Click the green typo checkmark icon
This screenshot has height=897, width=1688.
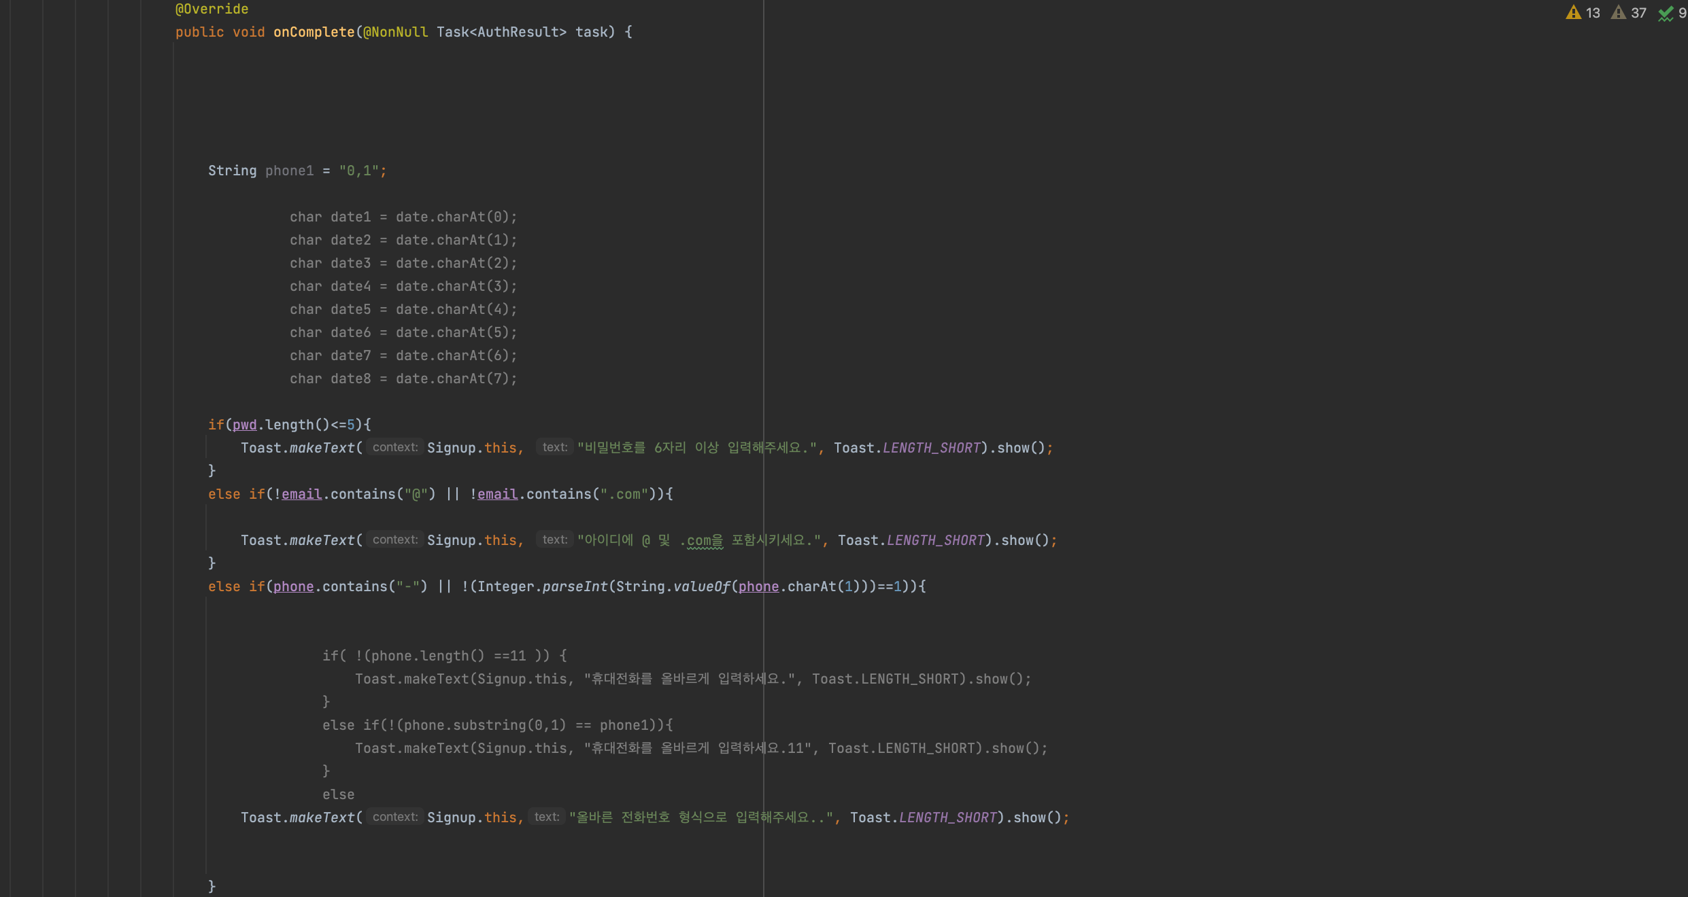(1666, 14)
